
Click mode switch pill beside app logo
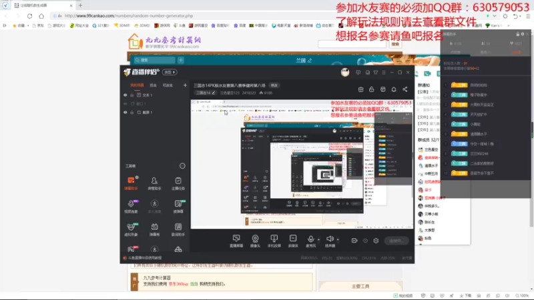coord(170,72)
